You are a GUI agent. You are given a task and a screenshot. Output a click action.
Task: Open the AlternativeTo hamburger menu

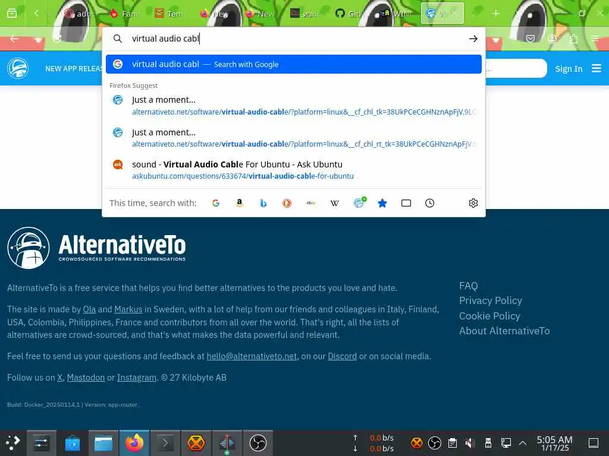click(596, 69)
